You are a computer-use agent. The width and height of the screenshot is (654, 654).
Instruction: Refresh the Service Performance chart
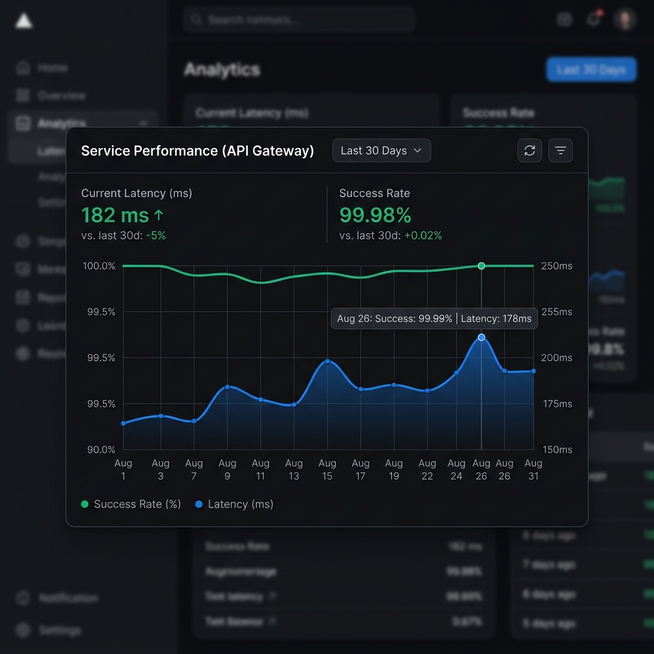click(529, 150)
